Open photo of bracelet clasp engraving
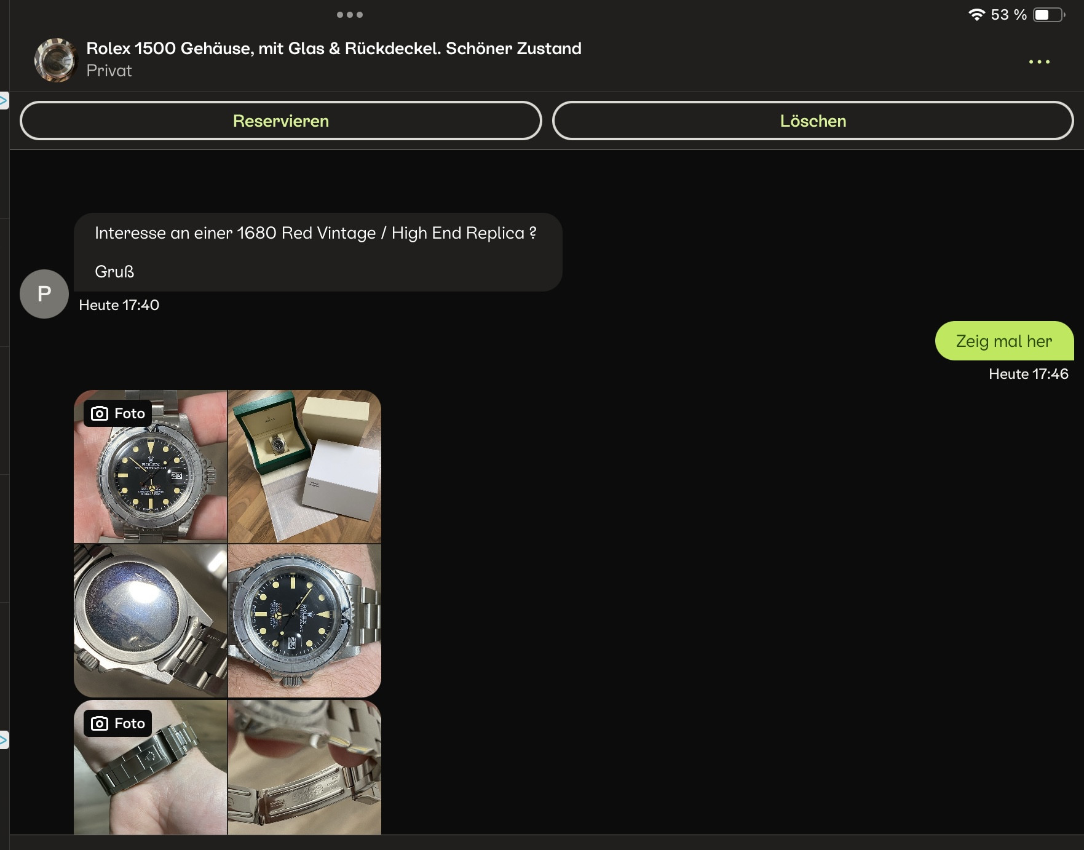 304,767
